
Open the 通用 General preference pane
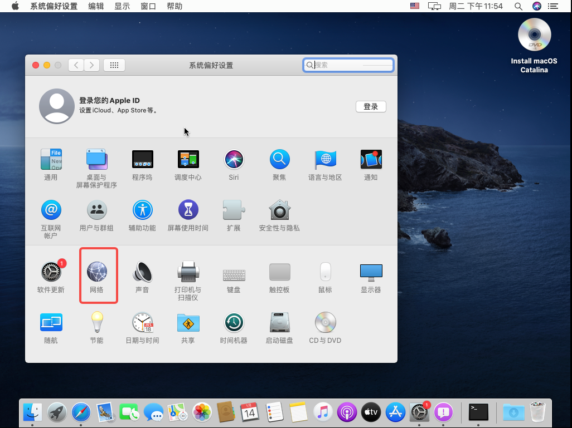[51, 165]
